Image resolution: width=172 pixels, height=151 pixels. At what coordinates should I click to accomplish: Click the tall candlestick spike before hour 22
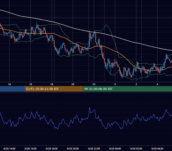(x=90, y=39)
